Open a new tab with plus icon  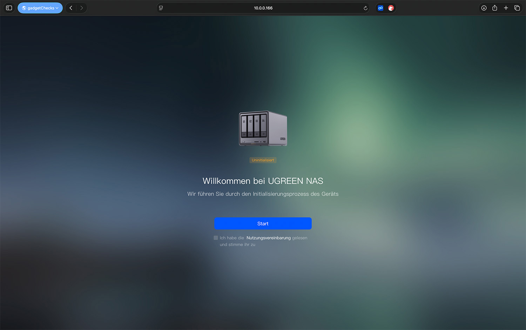506,8
